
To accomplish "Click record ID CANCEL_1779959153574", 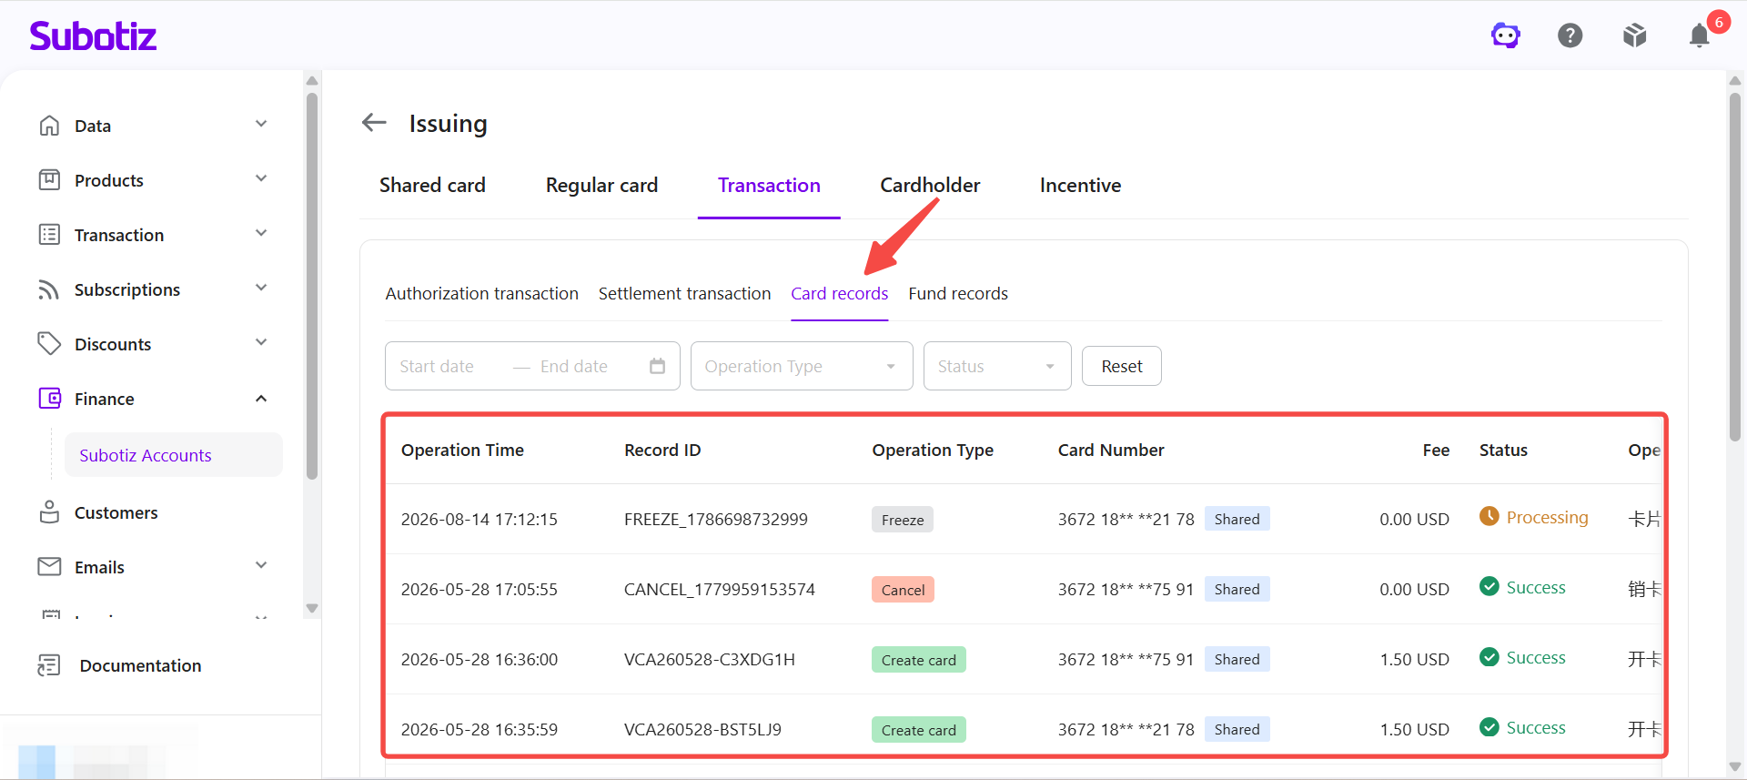I will coord(720,590).
